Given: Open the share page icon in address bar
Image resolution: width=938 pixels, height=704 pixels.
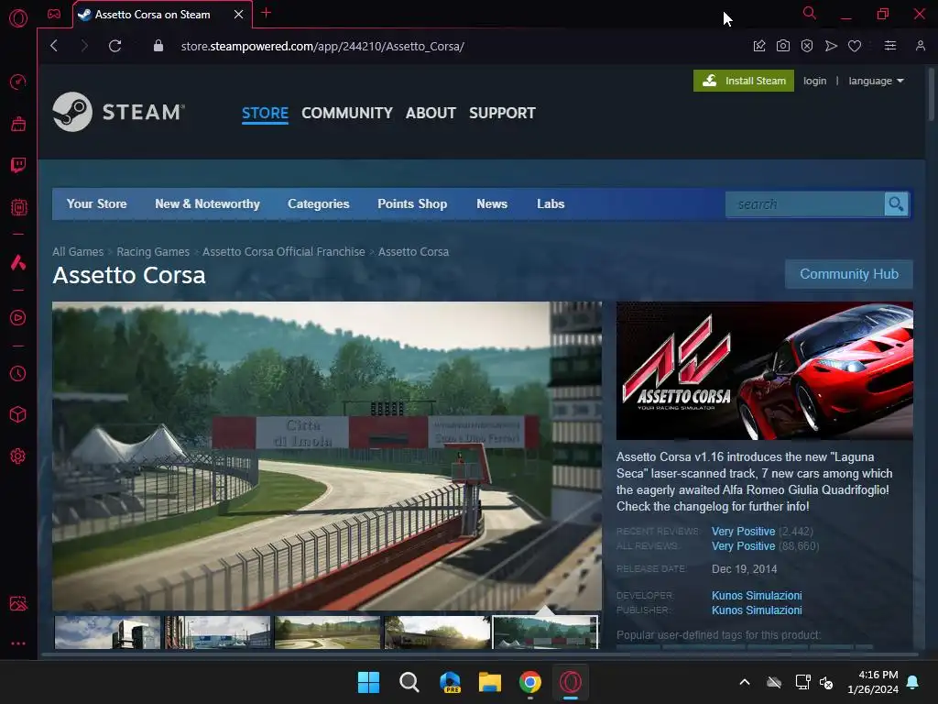Looking at the screenshot, I should point(759,46).
